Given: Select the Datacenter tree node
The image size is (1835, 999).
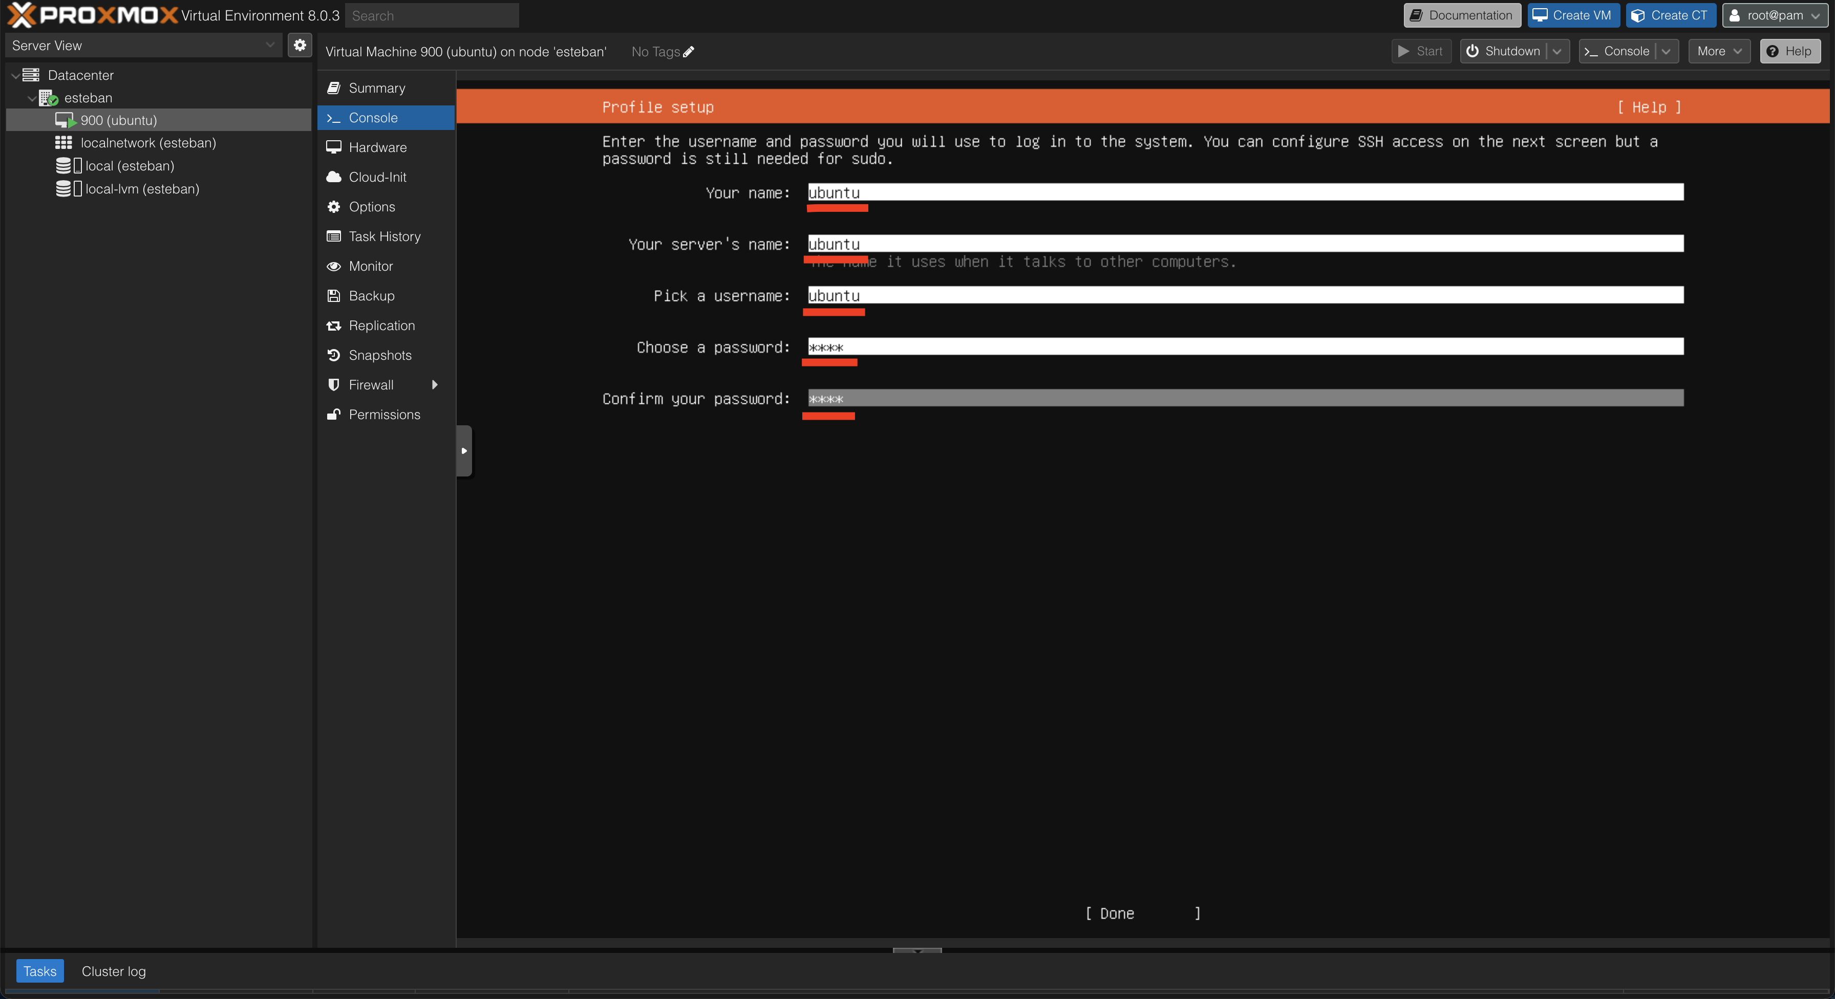Looking at the screenshot, I should [80, 75].
